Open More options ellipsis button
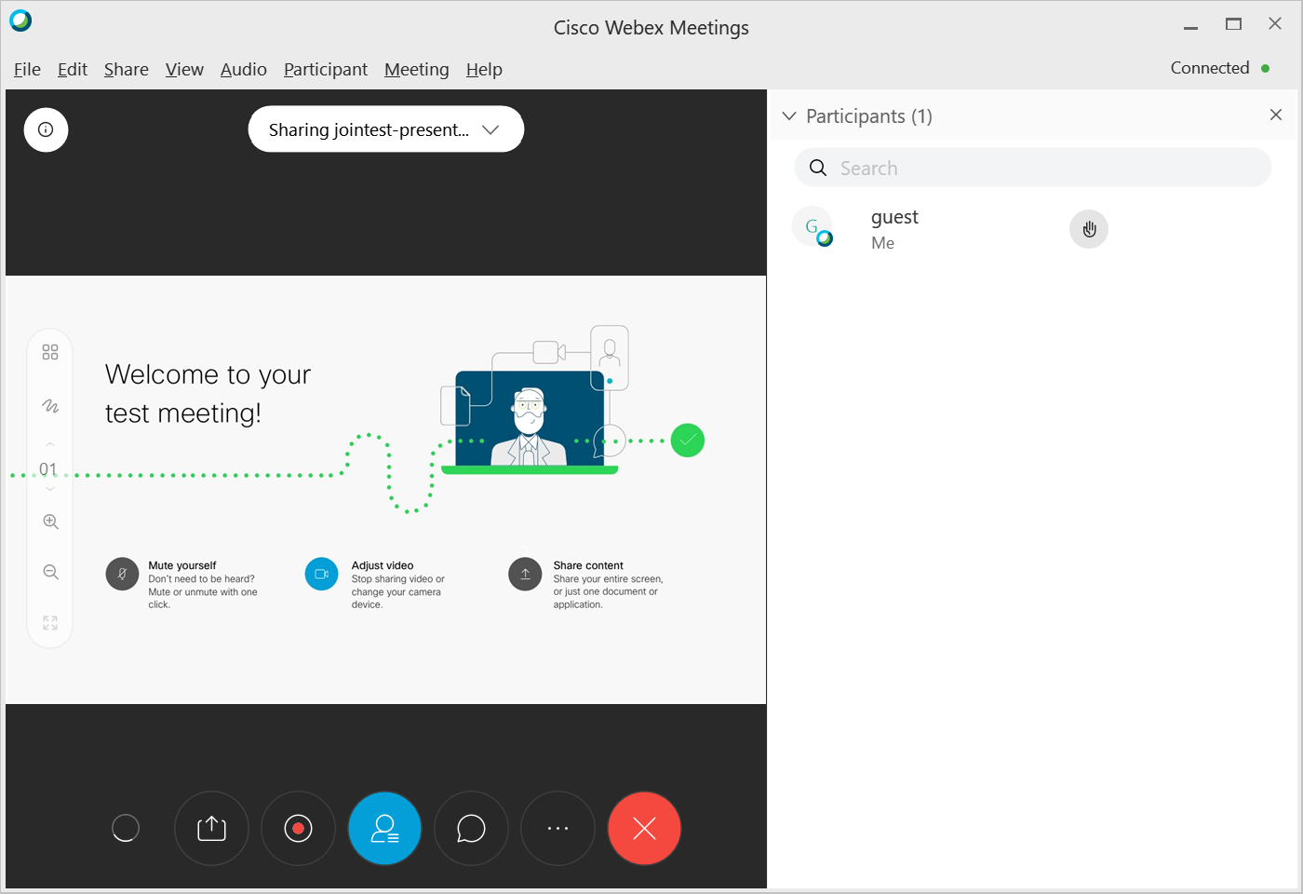This screenshot has width=1303, height=894. 557,828
